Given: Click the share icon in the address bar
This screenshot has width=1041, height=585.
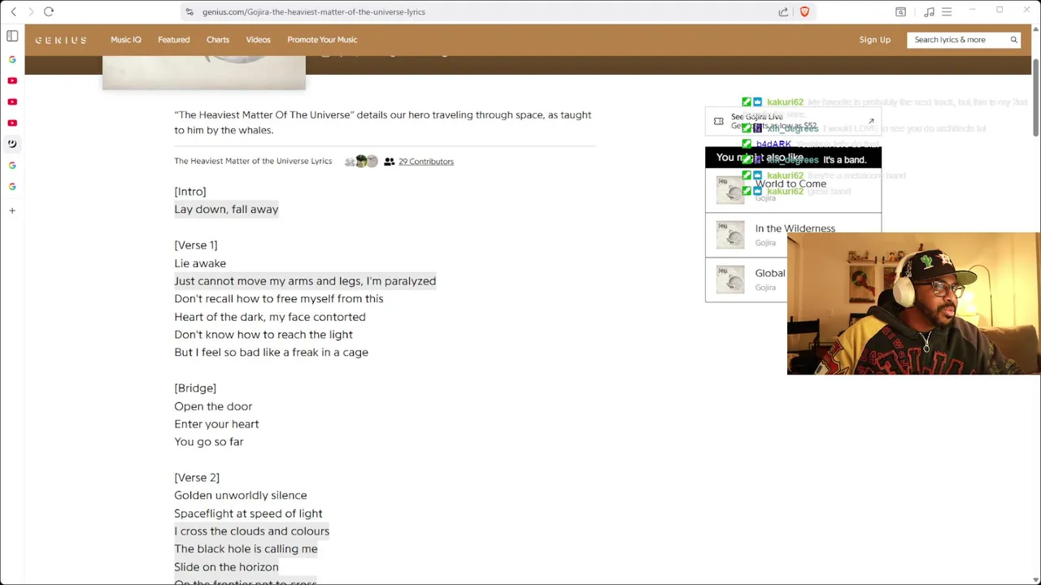Looking at the screenshot, I should pyautogui.click(x=783, y=11).
